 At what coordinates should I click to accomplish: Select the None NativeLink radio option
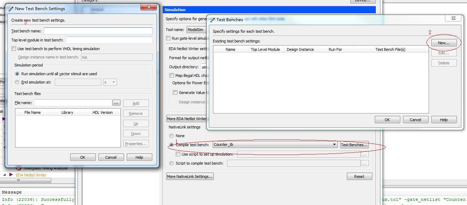point(172,136)
